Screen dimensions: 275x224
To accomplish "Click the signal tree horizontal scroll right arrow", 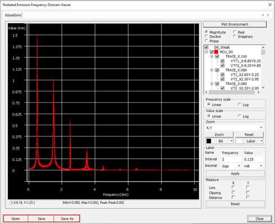I will [259, 92].
